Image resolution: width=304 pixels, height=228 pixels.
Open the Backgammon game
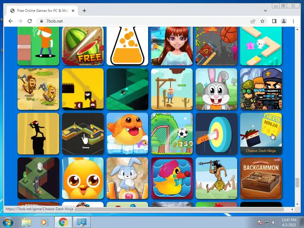coord(261,178)
